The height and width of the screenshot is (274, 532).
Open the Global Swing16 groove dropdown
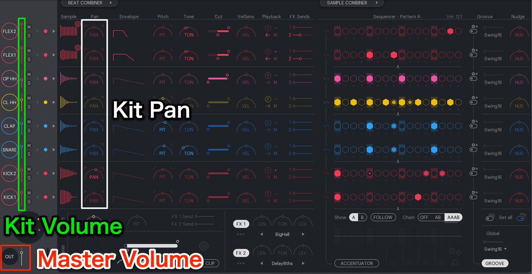tap(495, 249)
